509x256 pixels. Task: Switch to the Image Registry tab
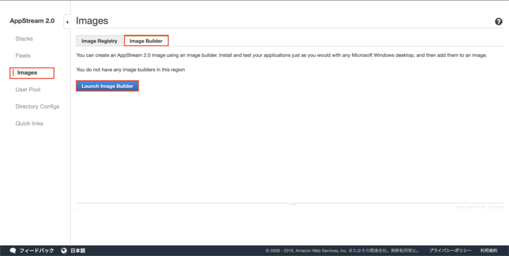tap(99, 41)
